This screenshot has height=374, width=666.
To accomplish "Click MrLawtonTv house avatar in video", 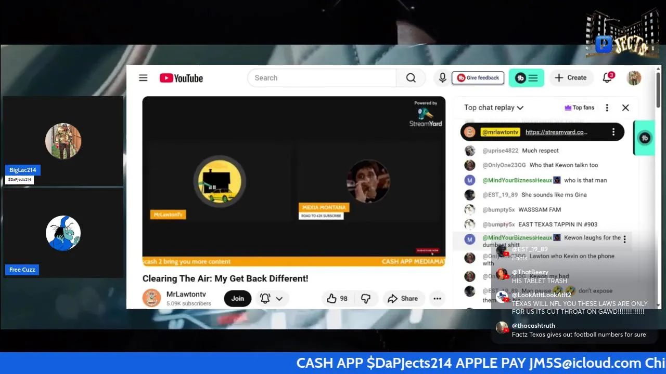I will (220, 181).
